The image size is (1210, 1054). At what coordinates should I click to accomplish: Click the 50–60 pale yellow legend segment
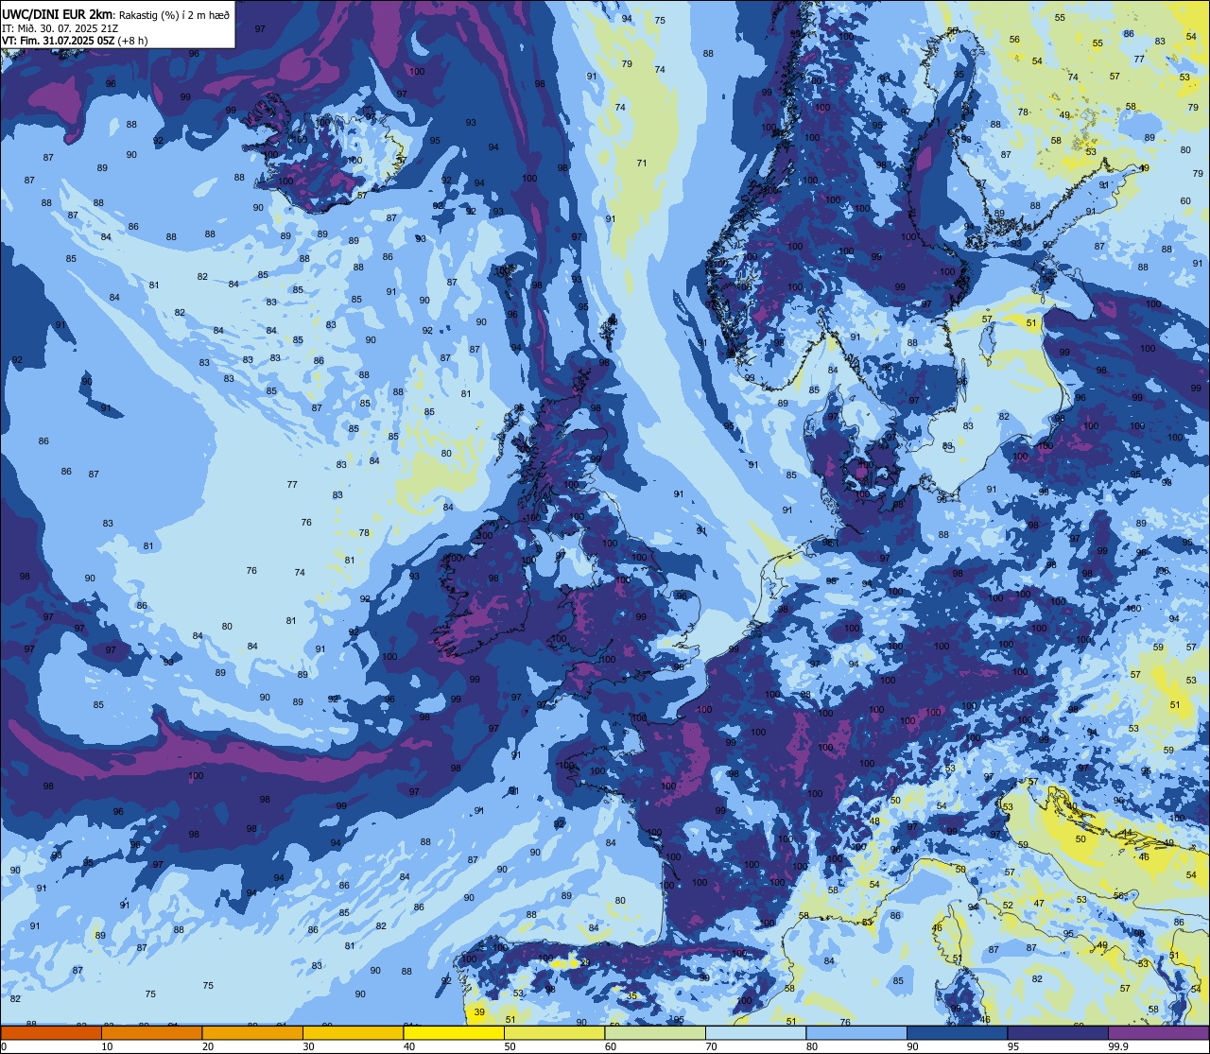coord(554,1032)
